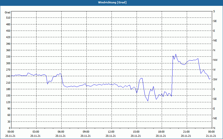Screen dimensions: 223x139
Task: Select the 480 value on the left axis
Action: pyautogui.click(x=8, y=24)
